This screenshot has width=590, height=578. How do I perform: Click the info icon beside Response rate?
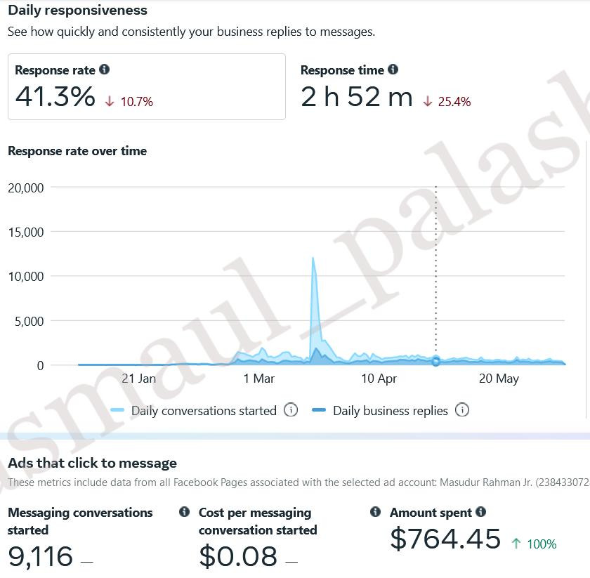pos(104,70)
